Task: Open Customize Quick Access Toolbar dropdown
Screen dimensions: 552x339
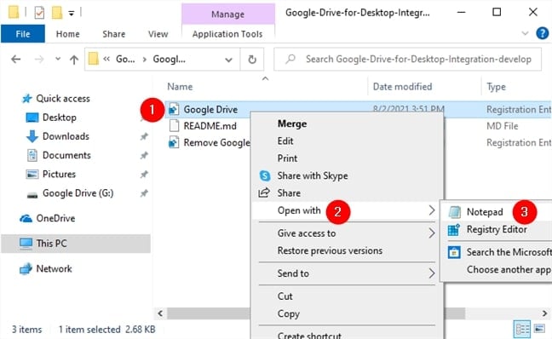Action: coord(71,14)
